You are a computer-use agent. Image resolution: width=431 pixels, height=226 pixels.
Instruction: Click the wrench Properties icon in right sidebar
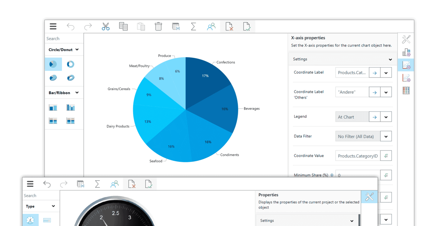pos(406,39)
